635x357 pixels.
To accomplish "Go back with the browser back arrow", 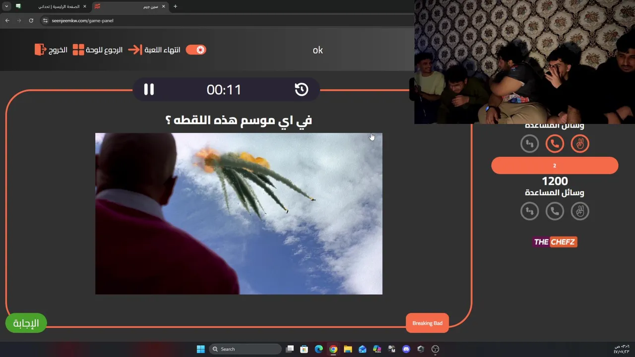I will coord(7,20).
